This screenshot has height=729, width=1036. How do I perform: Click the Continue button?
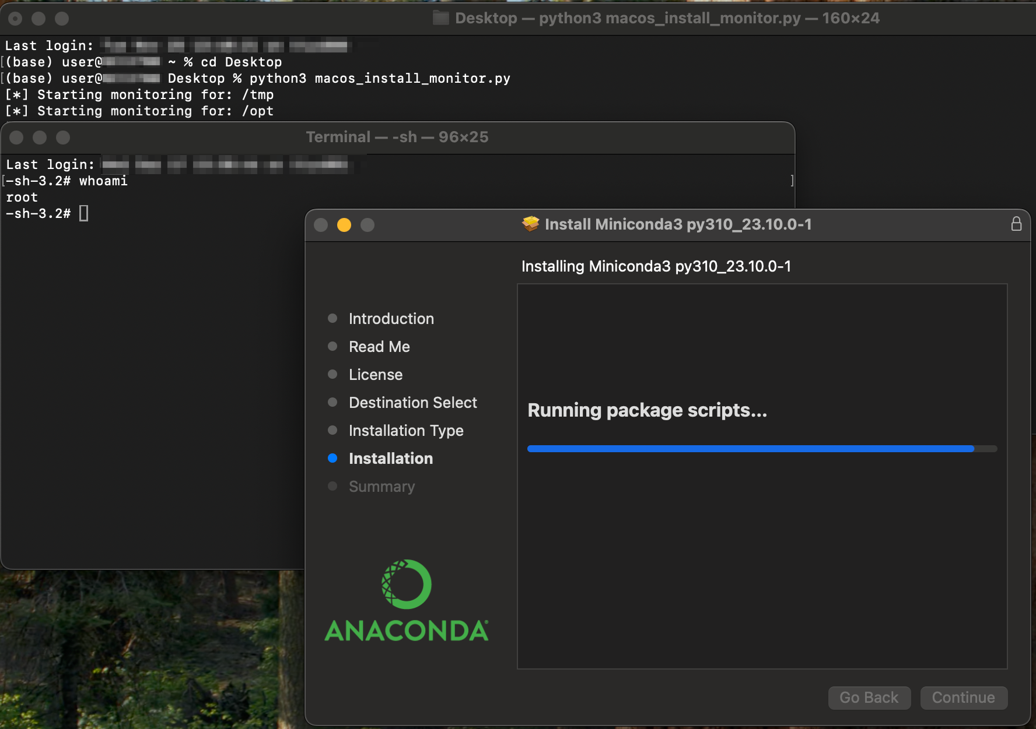pos(963,698)
